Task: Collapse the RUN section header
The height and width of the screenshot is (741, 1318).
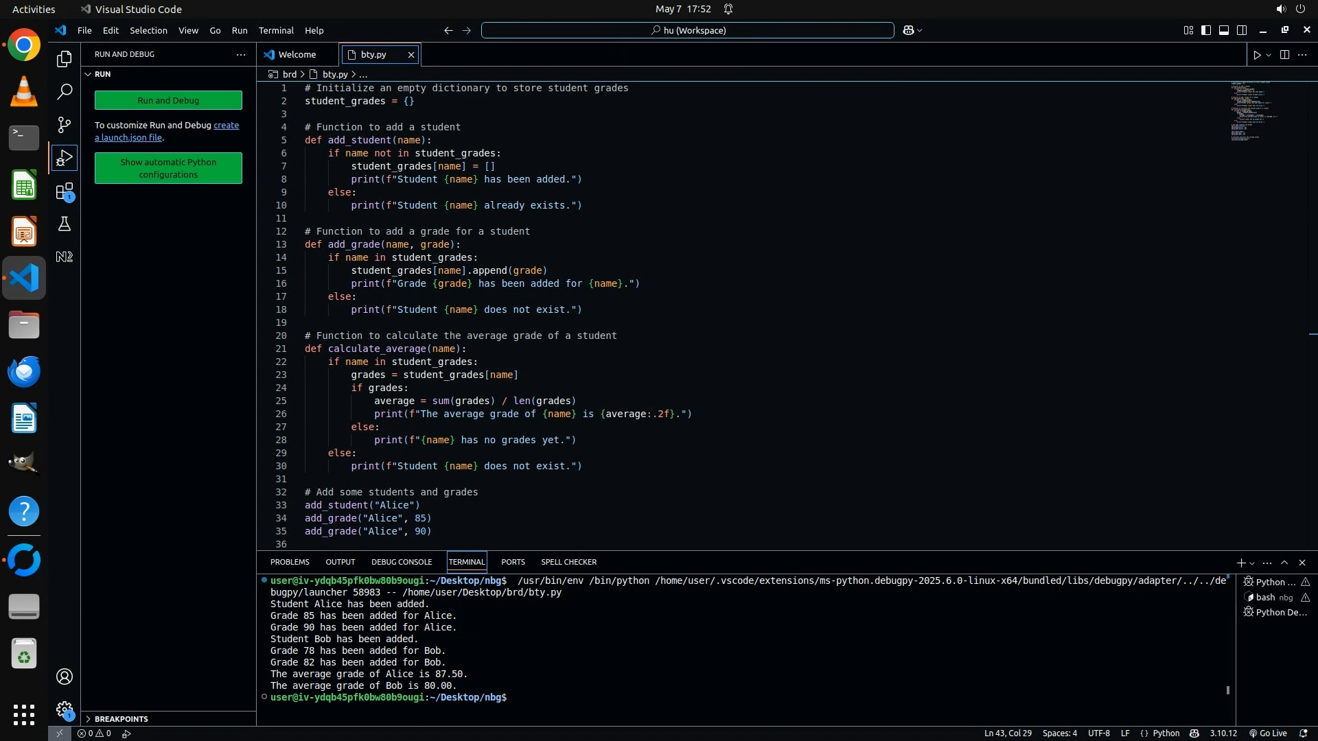Action: pyautogui.click(x=102, y=74)
